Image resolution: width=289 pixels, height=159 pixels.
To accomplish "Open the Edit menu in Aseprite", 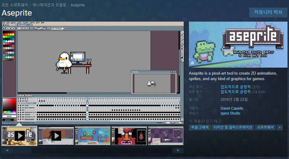I will [x=8, y=23].
